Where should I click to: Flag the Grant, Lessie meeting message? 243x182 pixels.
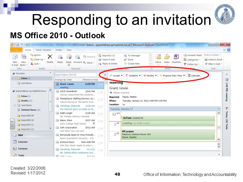point(102,85)
